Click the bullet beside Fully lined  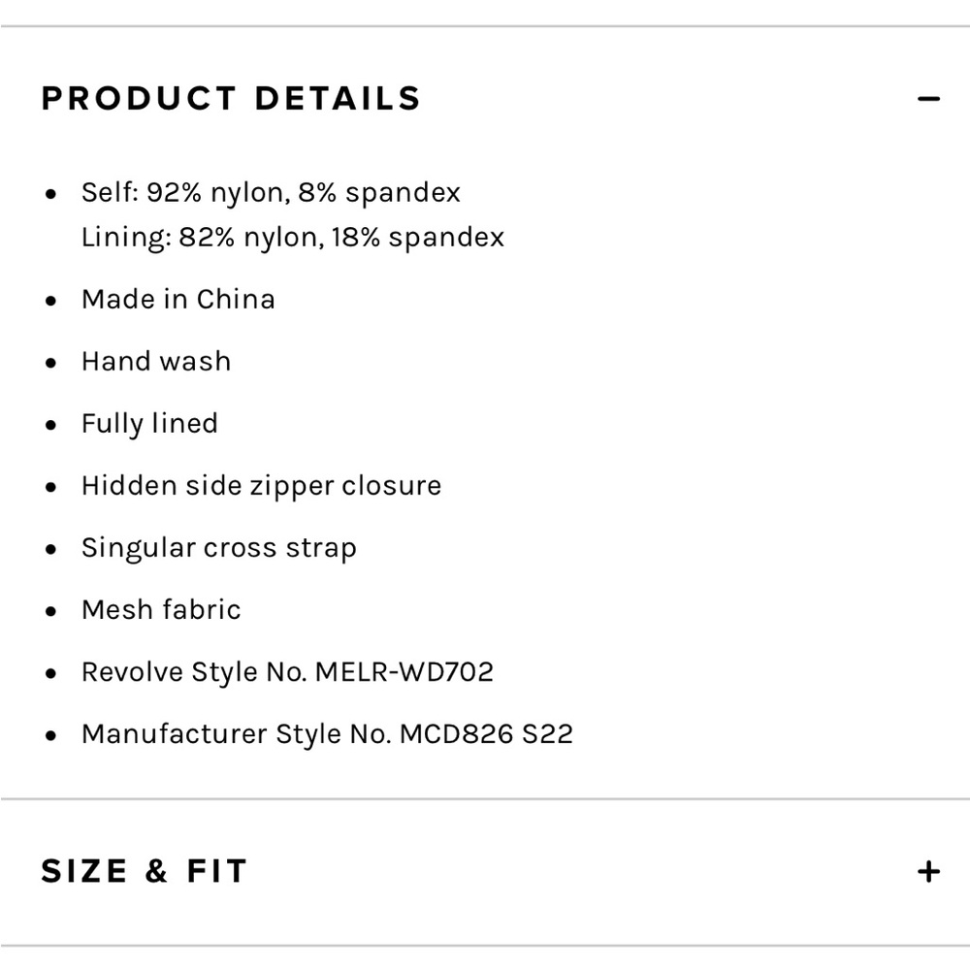tap(51, 425)
